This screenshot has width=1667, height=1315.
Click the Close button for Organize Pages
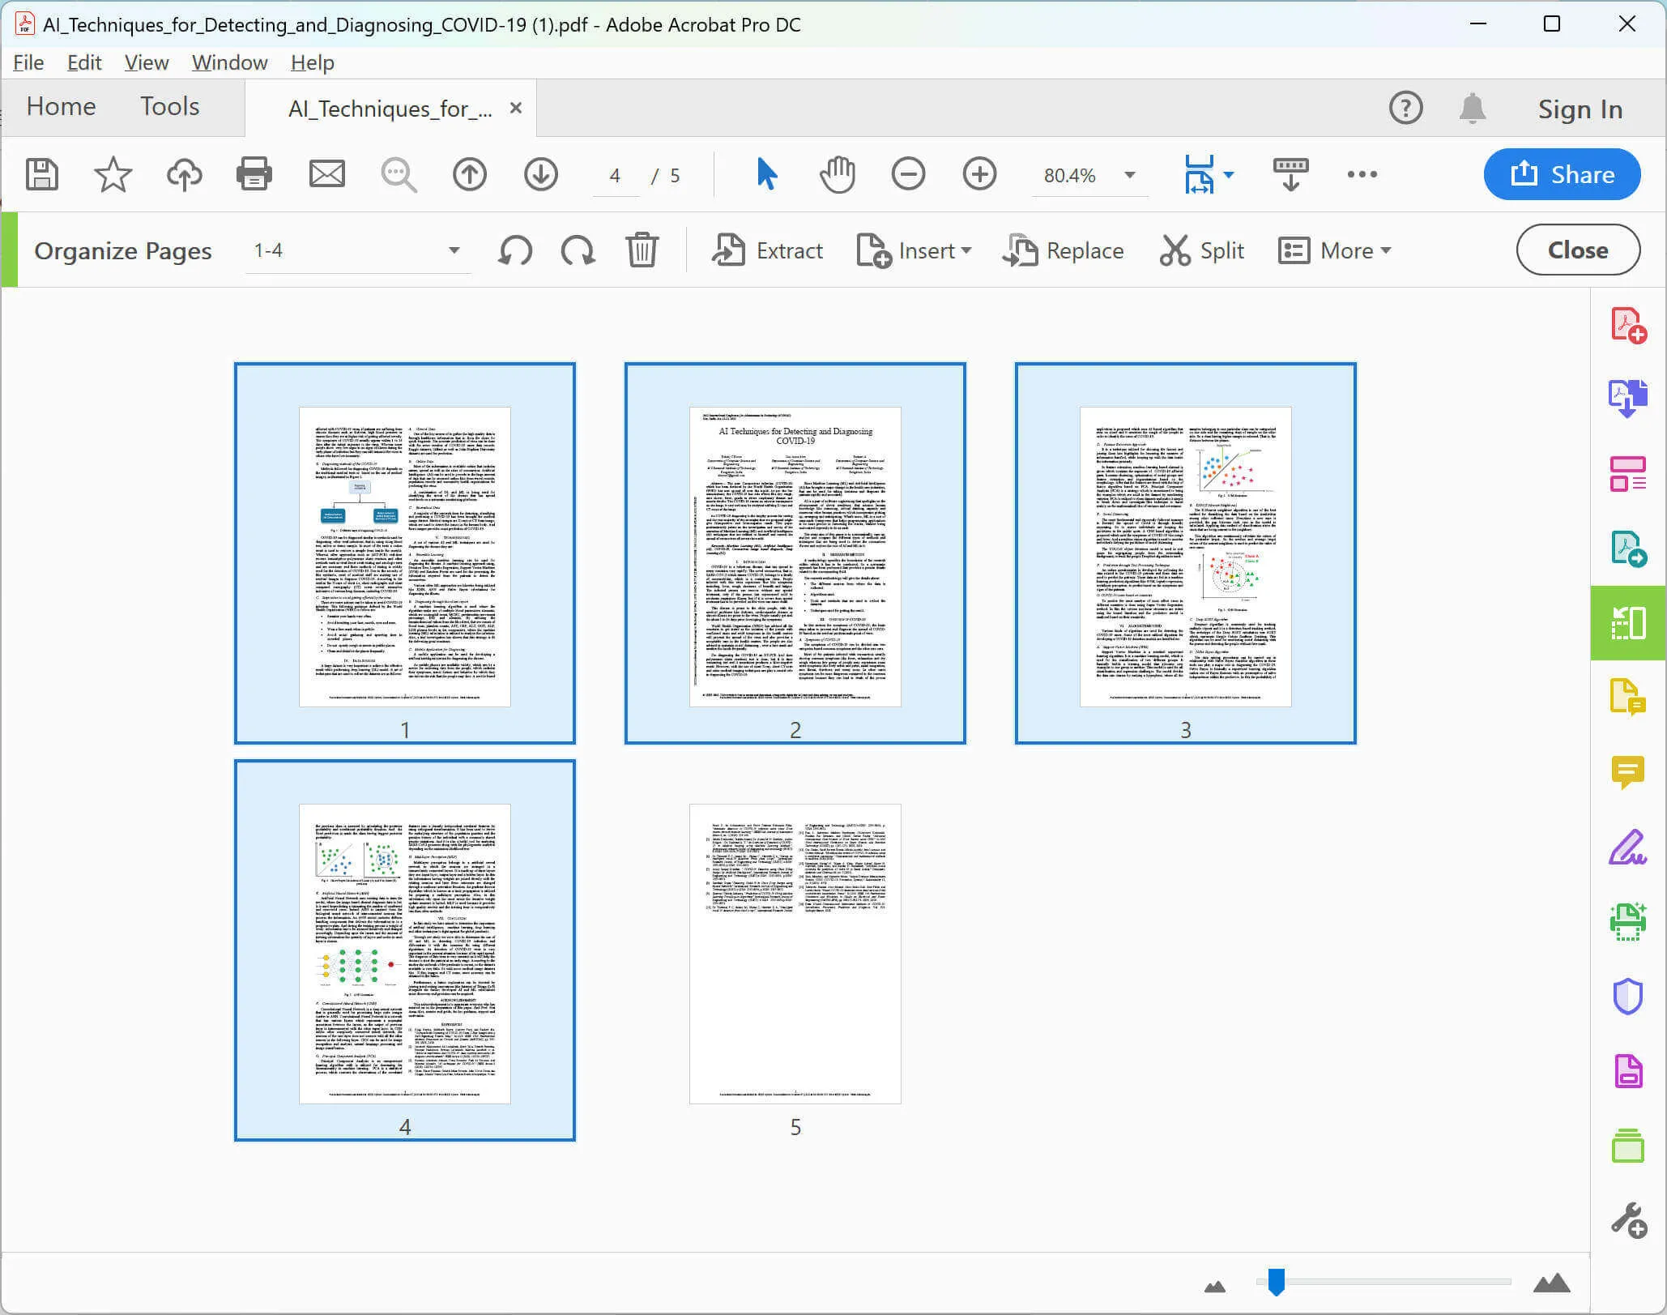pos(1579,250)
